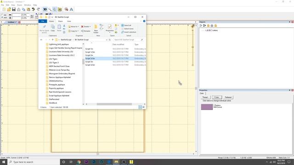Click the second icon in Objects panel toolbar
The width and height of the screenshot is (294, 165).
point(204,26)
